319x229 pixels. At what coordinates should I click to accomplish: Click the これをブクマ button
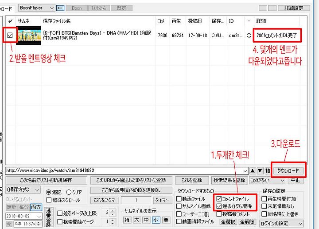[105, 200]
